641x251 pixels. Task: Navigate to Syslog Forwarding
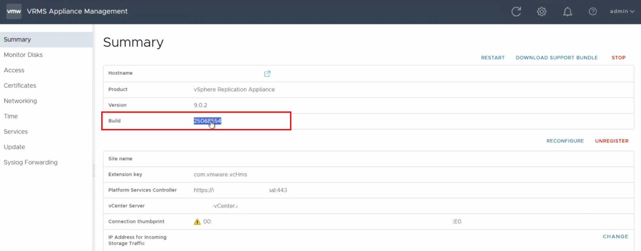(x=30, y=162)
